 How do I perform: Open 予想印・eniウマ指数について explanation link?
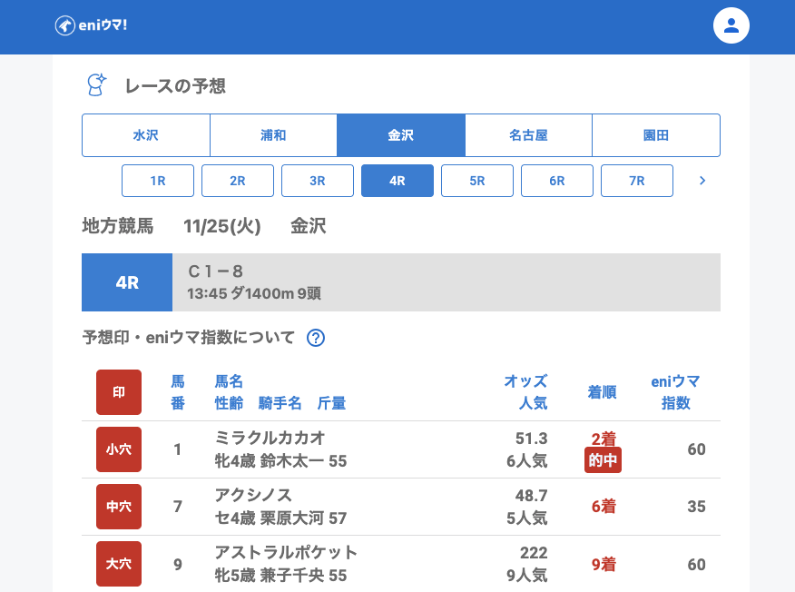[x=189, y=338]
